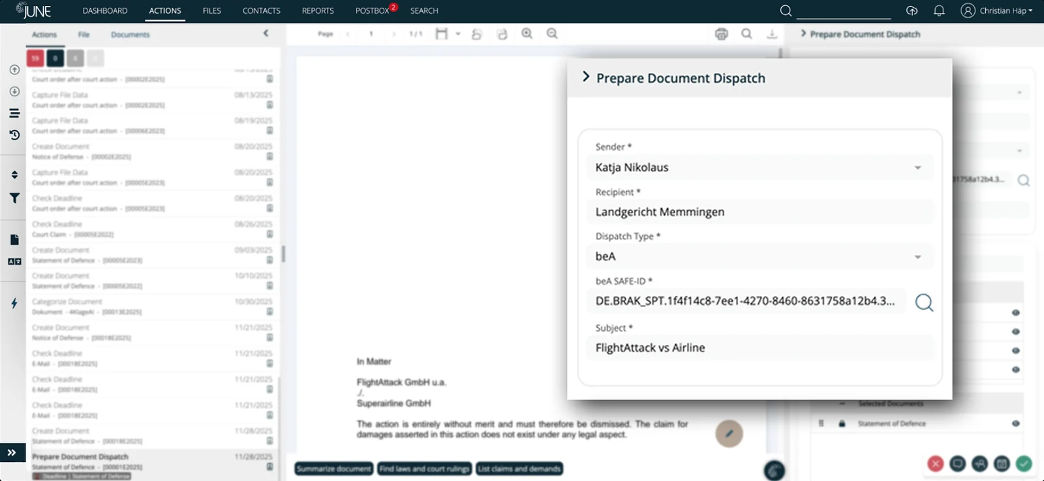Click the funnel filter icon in the left sidebar
The width and height of the screenshot is (1044, 481).
point(14,198)
